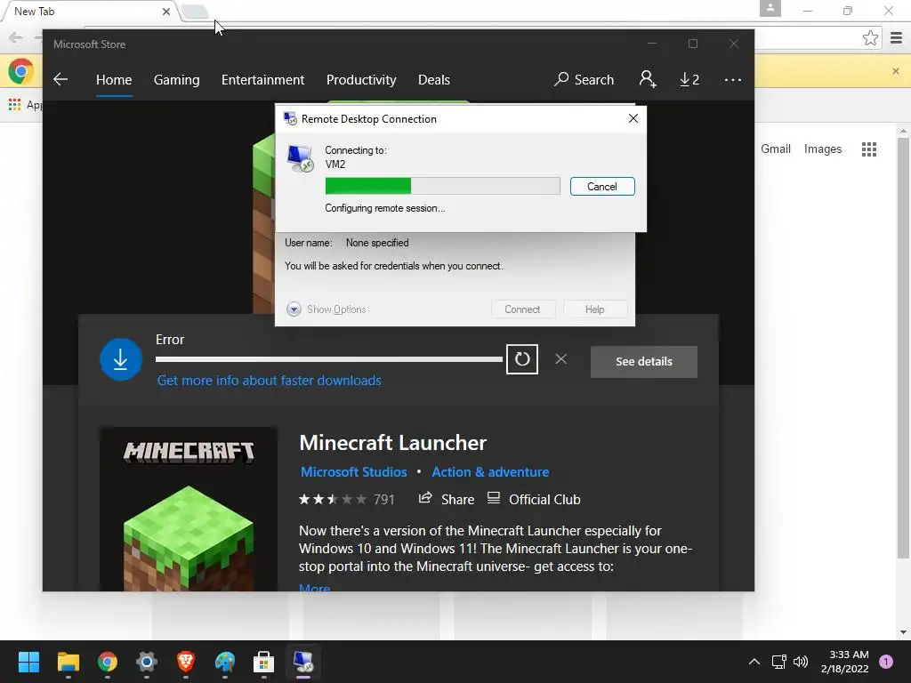Cancel the Remote Desktop connection
The height and width of the screenshot is (683, 911).
(x=602, y=187)
